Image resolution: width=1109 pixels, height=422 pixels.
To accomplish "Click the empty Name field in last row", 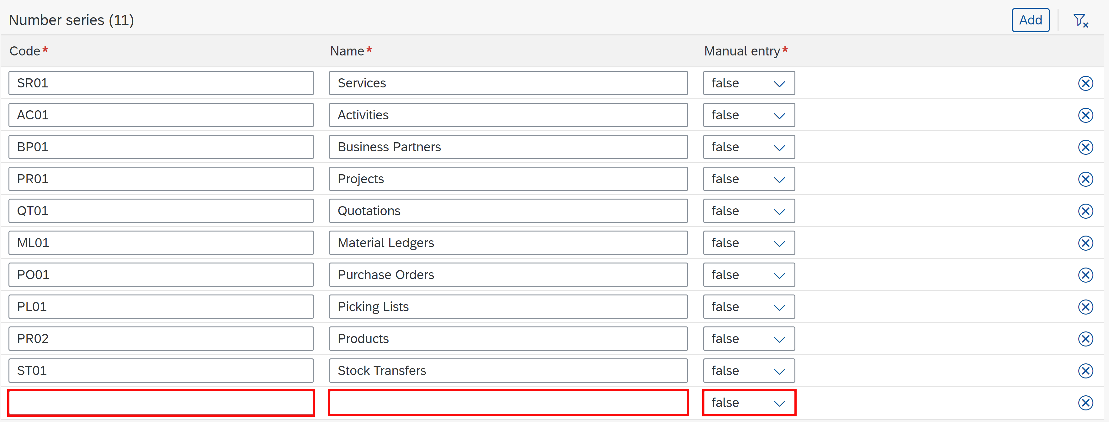I will [x=508, y=403].
